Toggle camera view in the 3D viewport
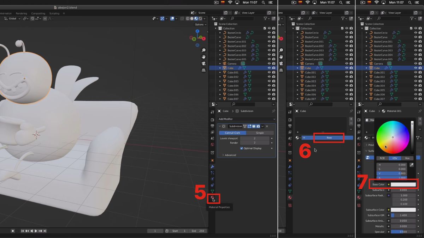This screenshot has height=238, width=424. (204, 63)
